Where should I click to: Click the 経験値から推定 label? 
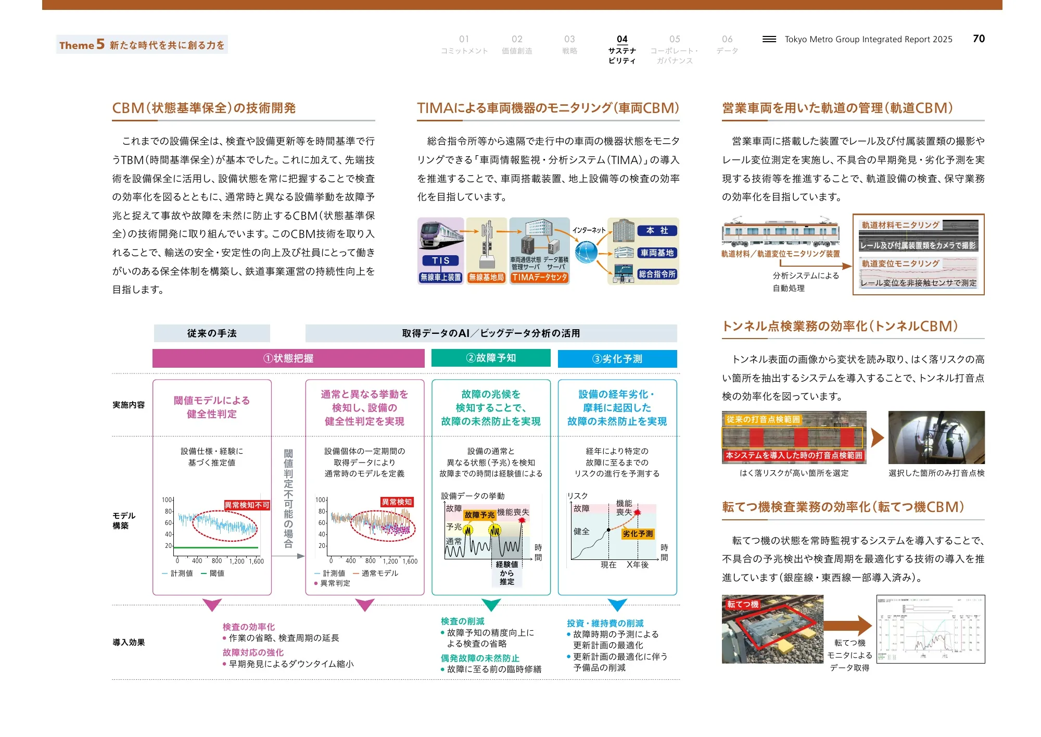pos(507,573)
